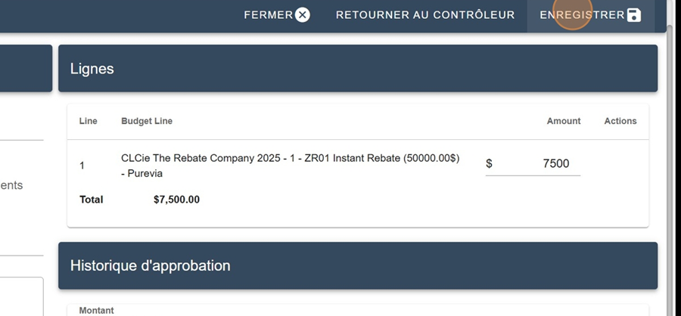Click the ENREGISTRER button label
Screen dimensions: 681x316
[582, 15]
